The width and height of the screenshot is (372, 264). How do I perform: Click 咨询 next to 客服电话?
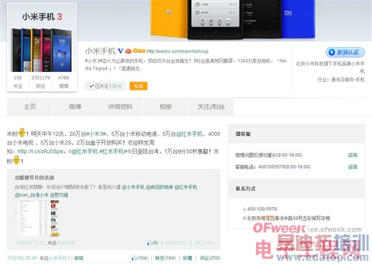(352, 167)
